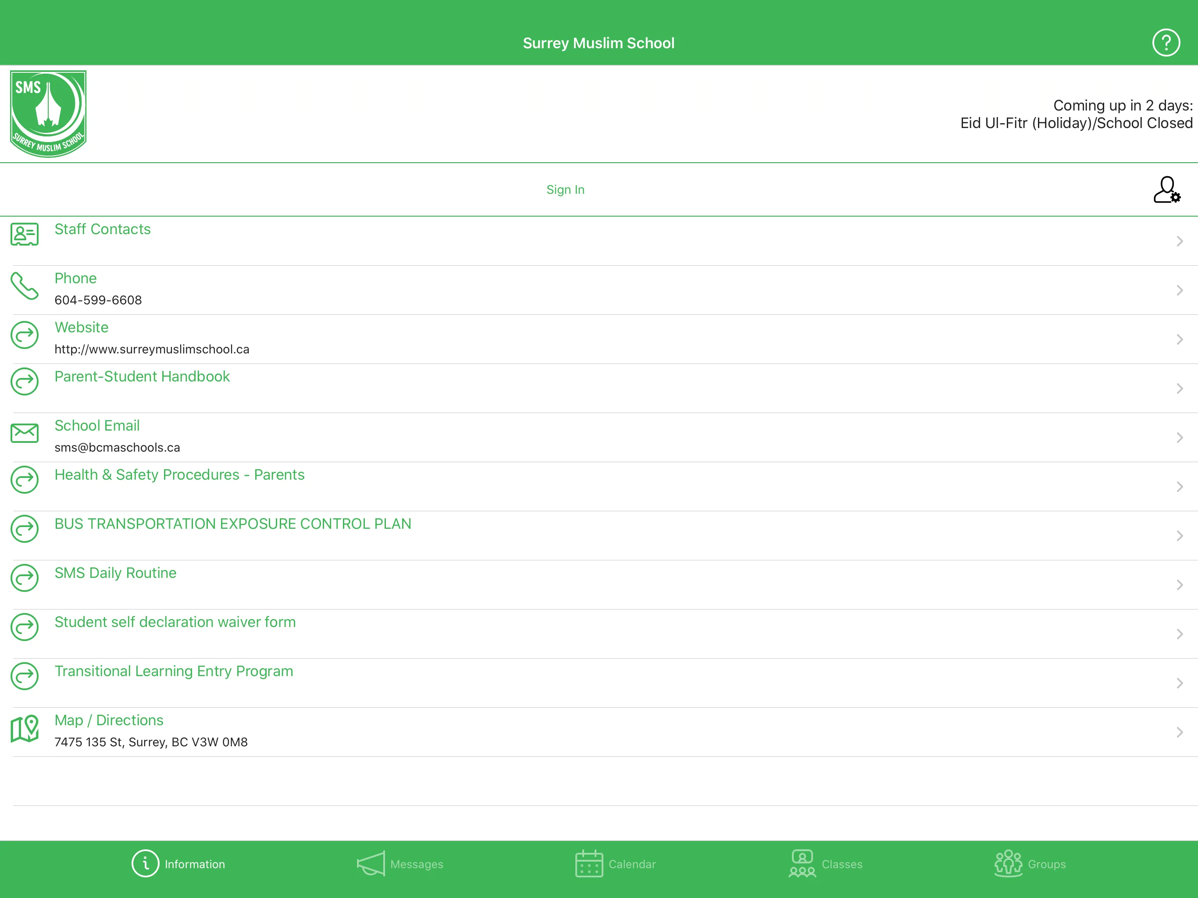This screenshot has width=1198, height=898.
Task: Tap phone number 604-599-6608
Action: (x=98, y=300)
